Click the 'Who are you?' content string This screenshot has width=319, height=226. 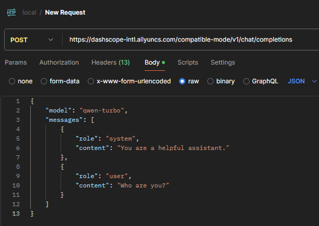(143, 185)
